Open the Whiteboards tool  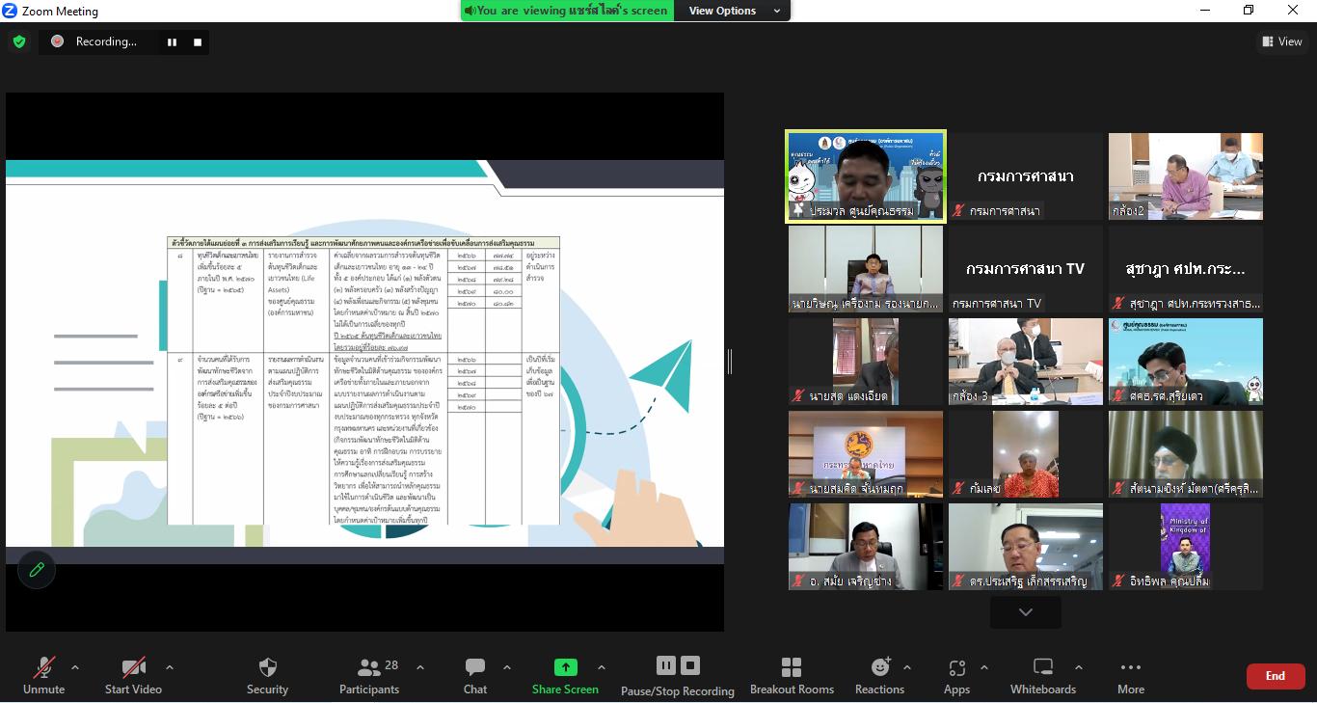1042,675
